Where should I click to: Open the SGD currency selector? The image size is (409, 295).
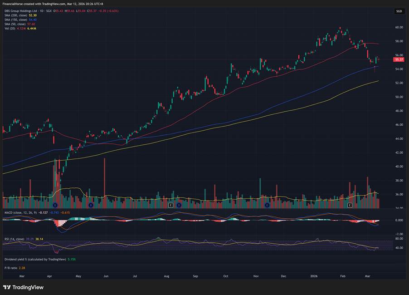tap(399, 11)
